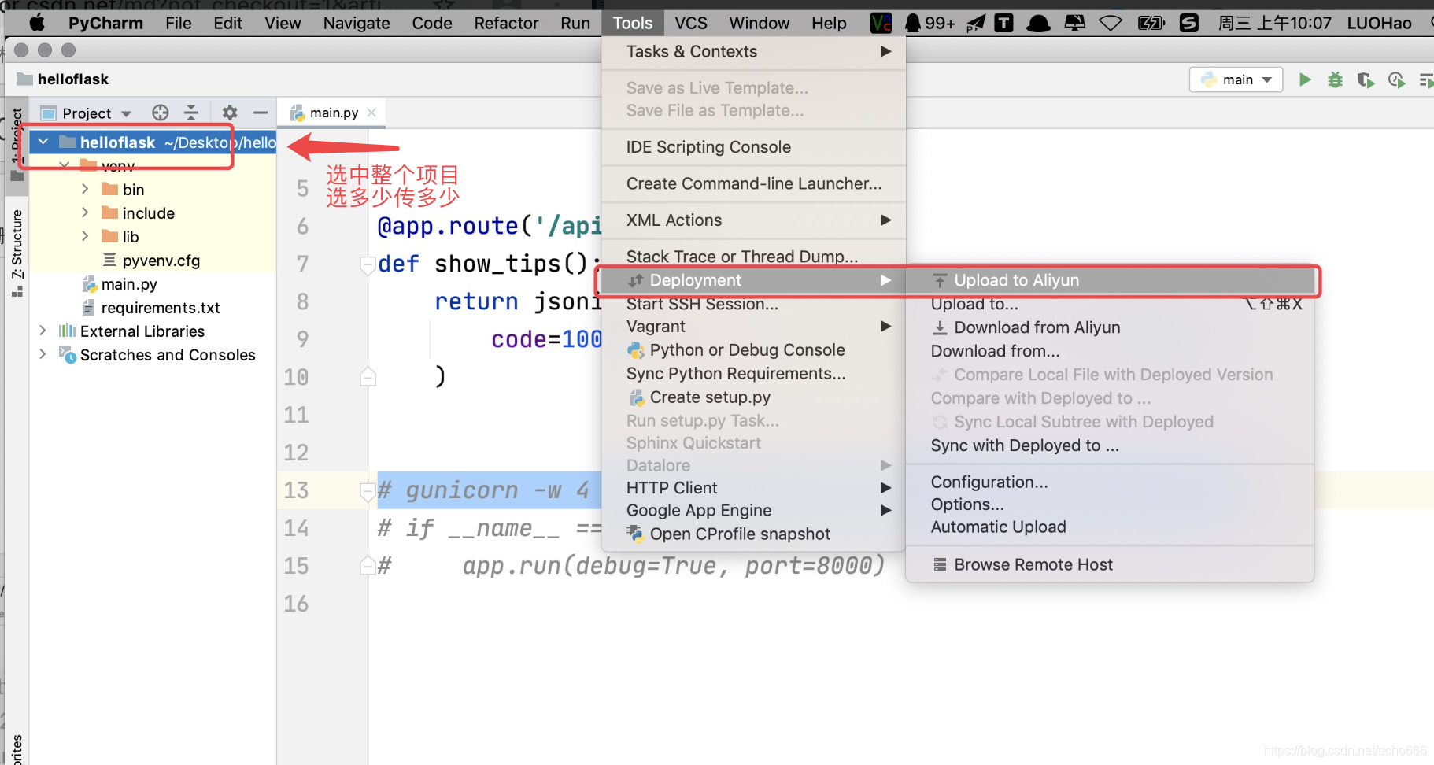Select Stack Trace or Thread Dump...

(753, 257)
